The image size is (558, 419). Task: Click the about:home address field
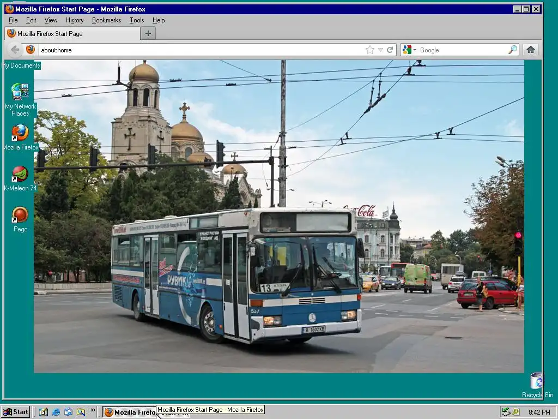(201, 50)
